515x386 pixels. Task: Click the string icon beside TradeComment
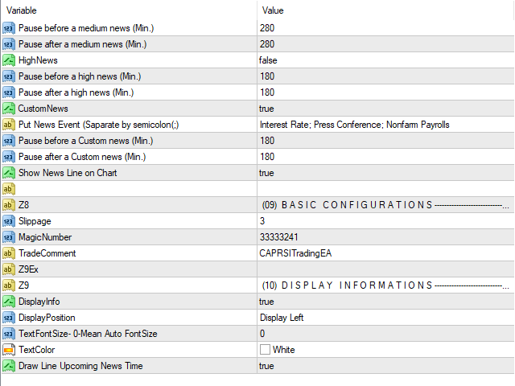click(x=9, y=253)
